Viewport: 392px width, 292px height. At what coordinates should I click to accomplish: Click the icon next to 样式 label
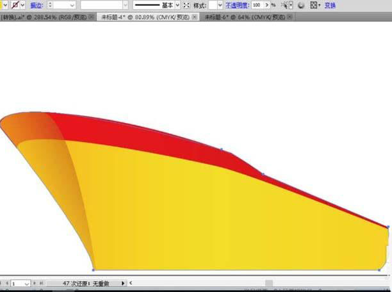click(186, 5)
